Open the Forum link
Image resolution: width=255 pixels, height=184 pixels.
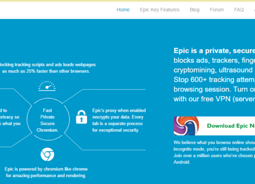tap(216, 10)
